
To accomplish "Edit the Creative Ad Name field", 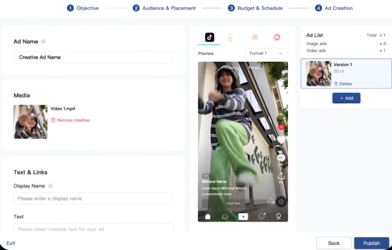I will (93, 57).
